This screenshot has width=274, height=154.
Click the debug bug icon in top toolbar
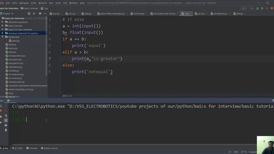coord(262,9)
